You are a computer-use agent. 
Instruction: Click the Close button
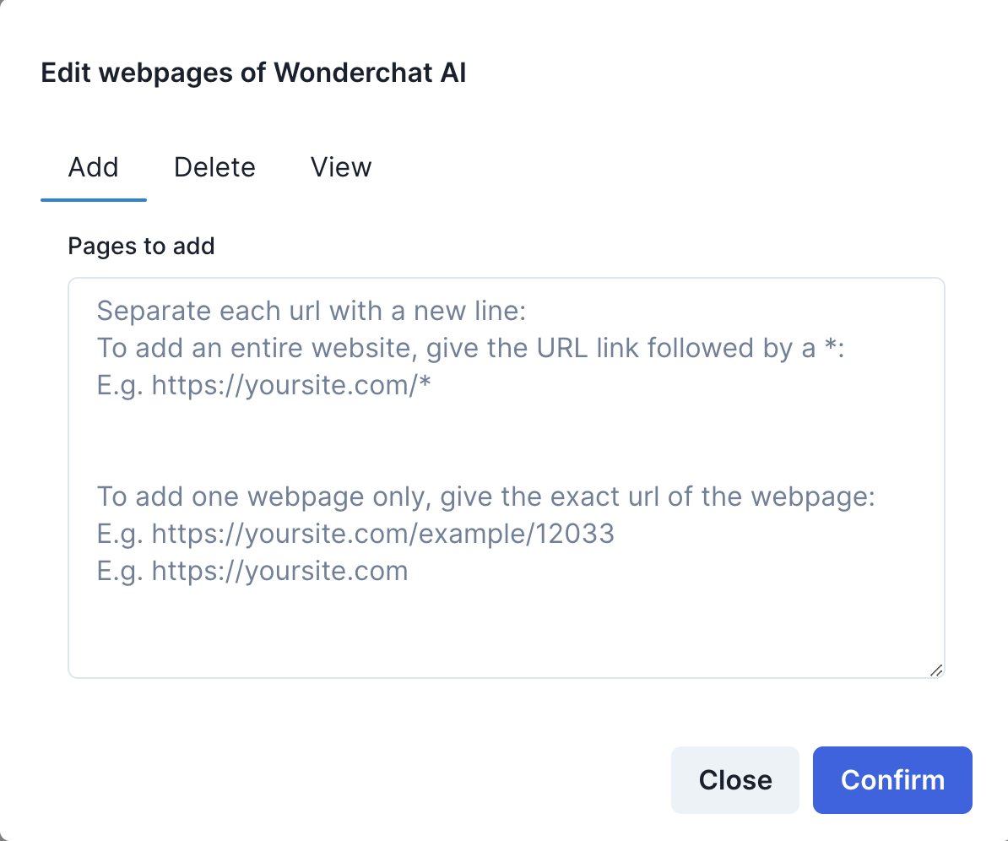(x=734, y=779)
